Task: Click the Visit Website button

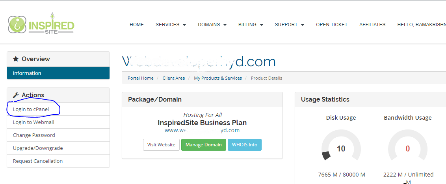Action: click(161, 145)
